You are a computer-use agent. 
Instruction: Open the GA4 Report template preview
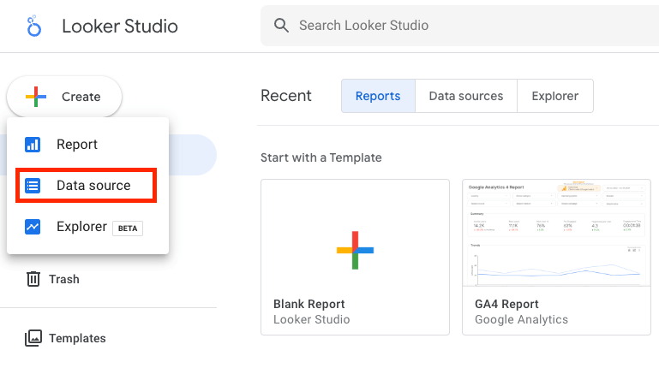click(x=556, y=234)
